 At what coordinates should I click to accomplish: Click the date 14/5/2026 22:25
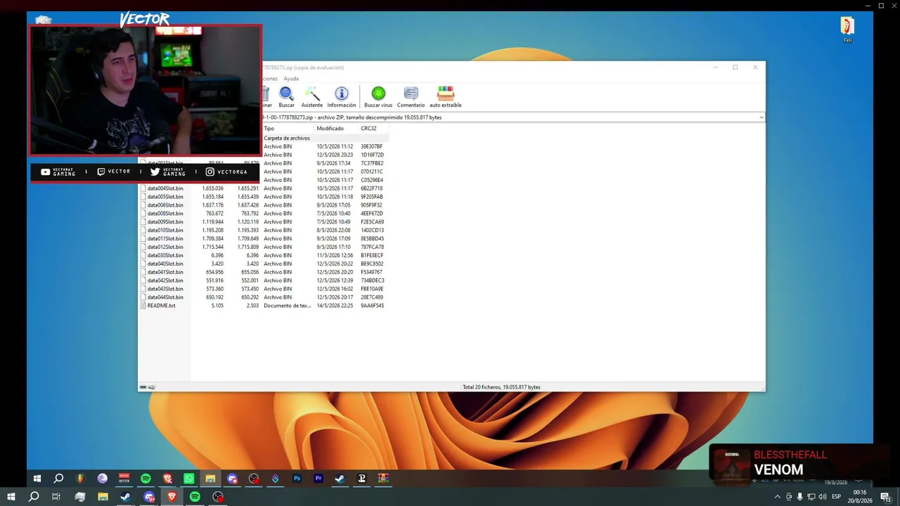tap(335, 306)
